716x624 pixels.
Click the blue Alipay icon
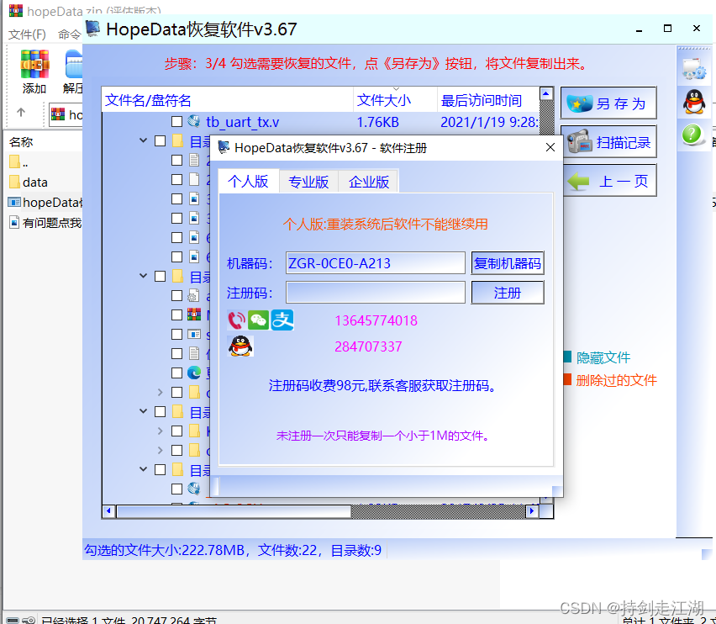tap(282, 320)
